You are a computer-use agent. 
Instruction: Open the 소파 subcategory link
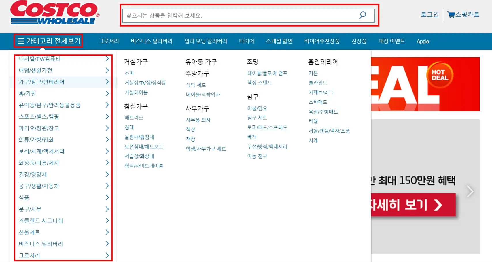[x=128, y=73]
